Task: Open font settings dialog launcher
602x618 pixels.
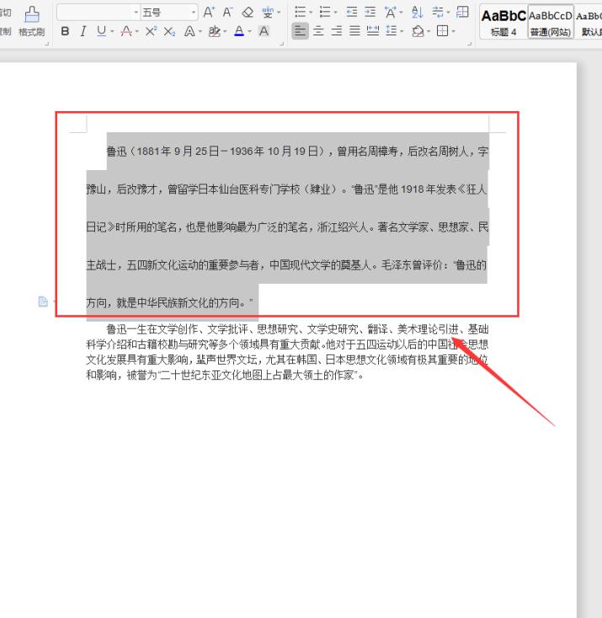Action: [x=281, y=44]
